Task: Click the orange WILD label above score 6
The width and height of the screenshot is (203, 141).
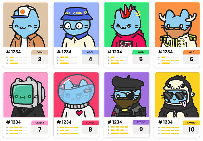Action: (x=191, y=52)
